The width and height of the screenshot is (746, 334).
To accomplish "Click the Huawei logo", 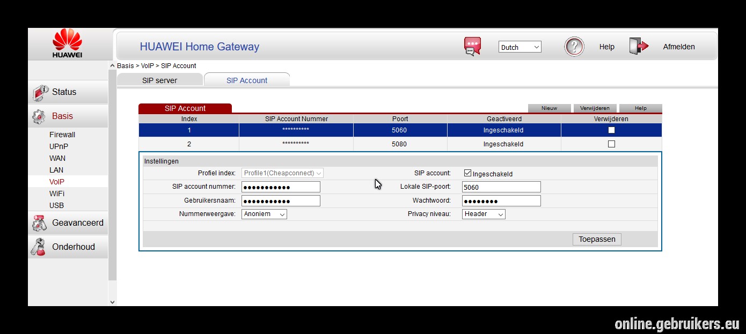I will tap(68, 44).
